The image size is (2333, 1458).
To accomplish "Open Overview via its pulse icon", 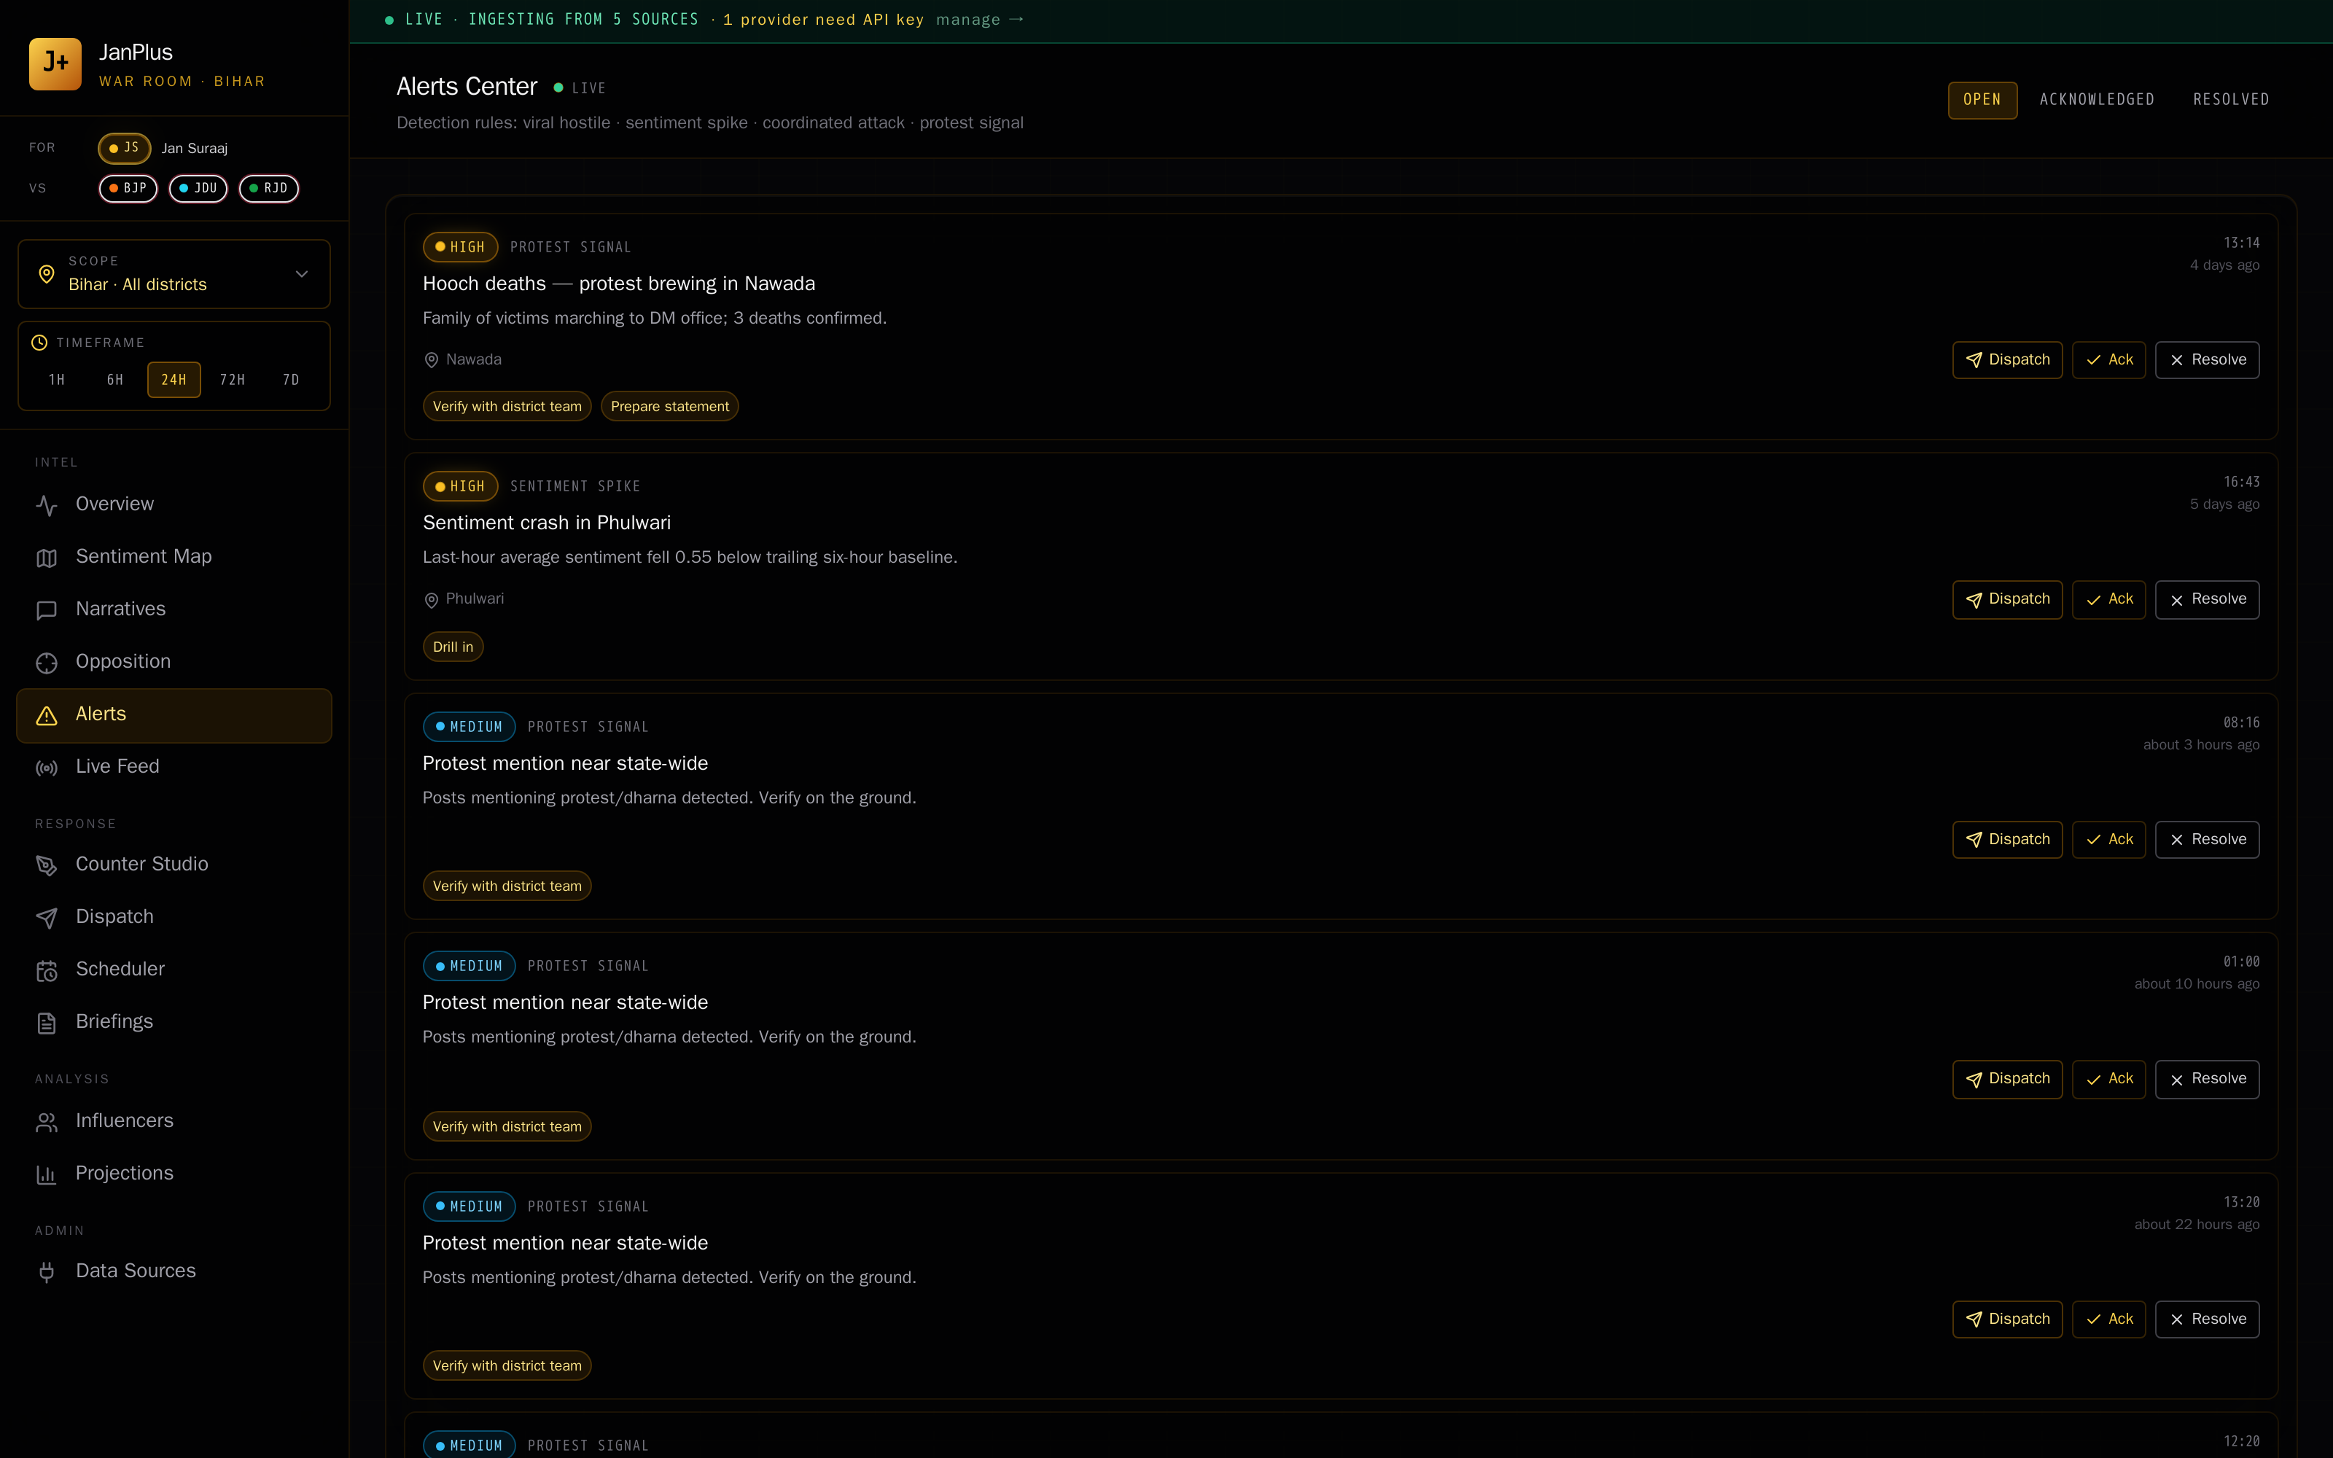I will (46, 505).
